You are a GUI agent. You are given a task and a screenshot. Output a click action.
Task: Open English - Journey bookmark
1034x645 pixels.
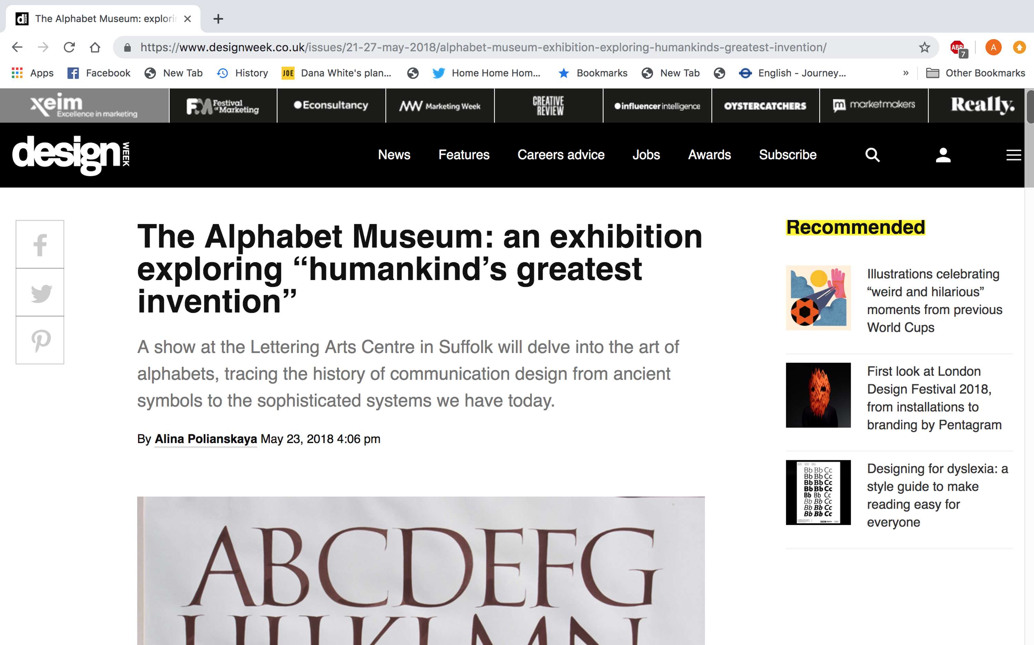[792, 73]
